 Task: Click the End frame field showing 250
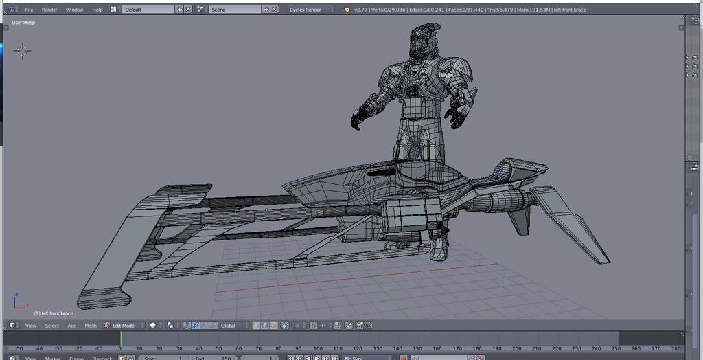click(x=213, y=358)
